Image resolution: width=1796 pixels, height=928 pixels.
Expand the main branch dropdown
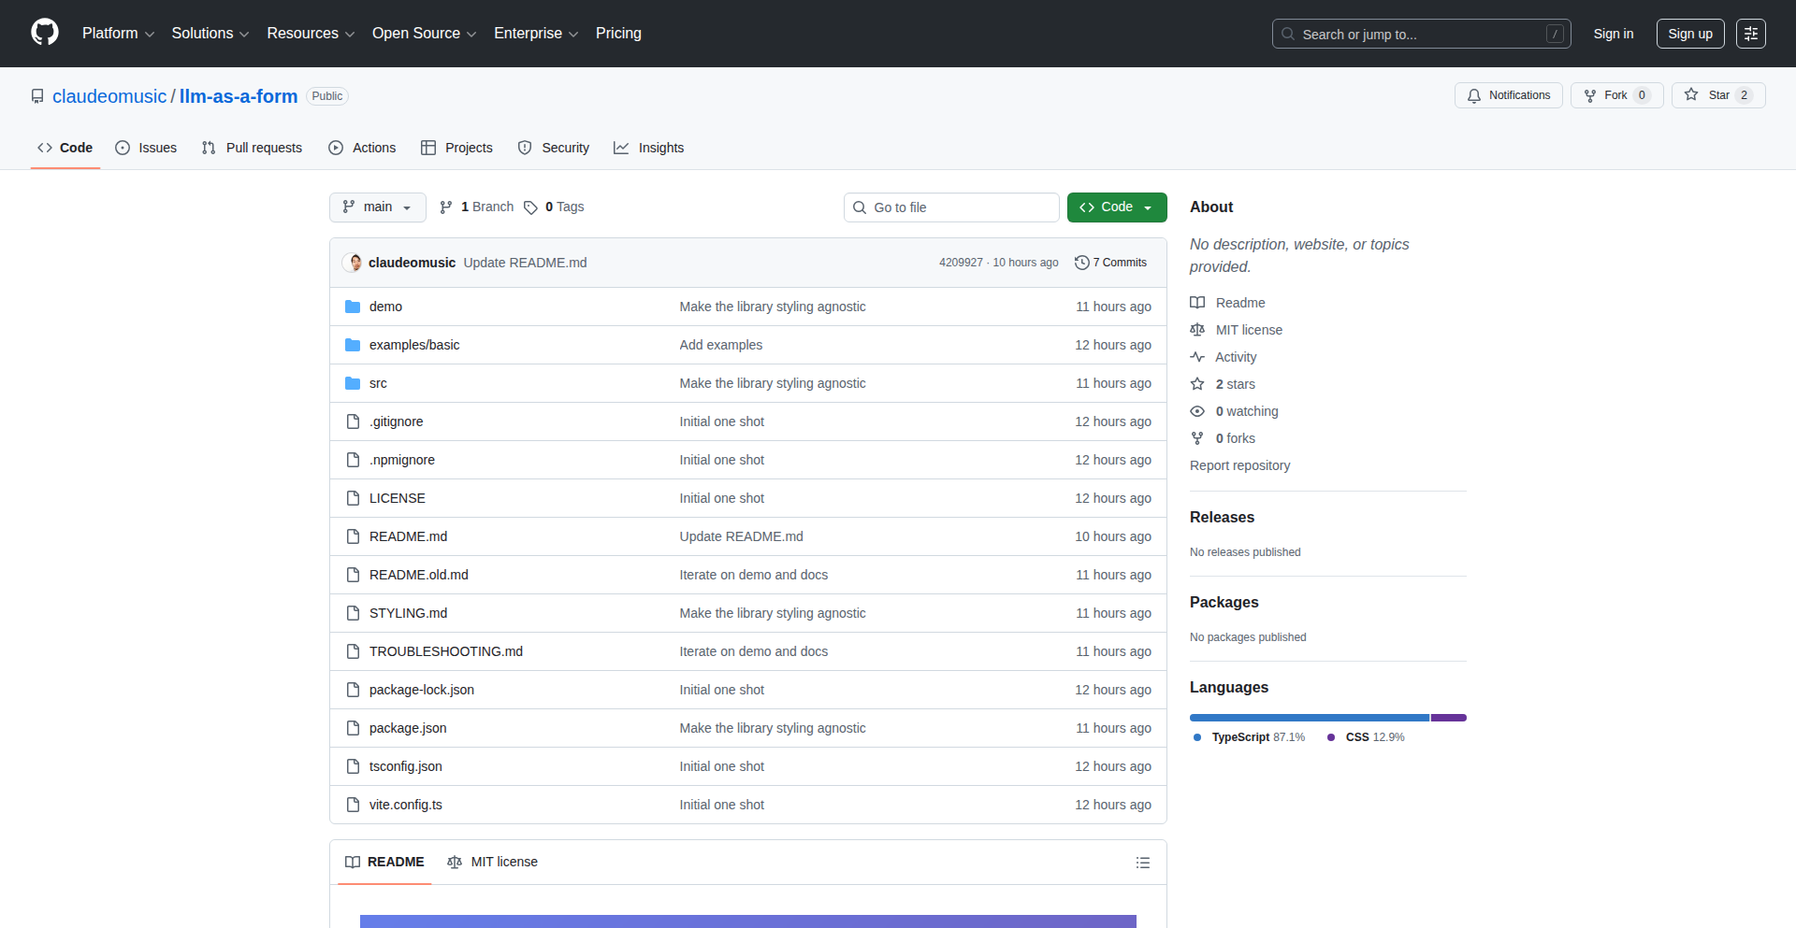377,207
